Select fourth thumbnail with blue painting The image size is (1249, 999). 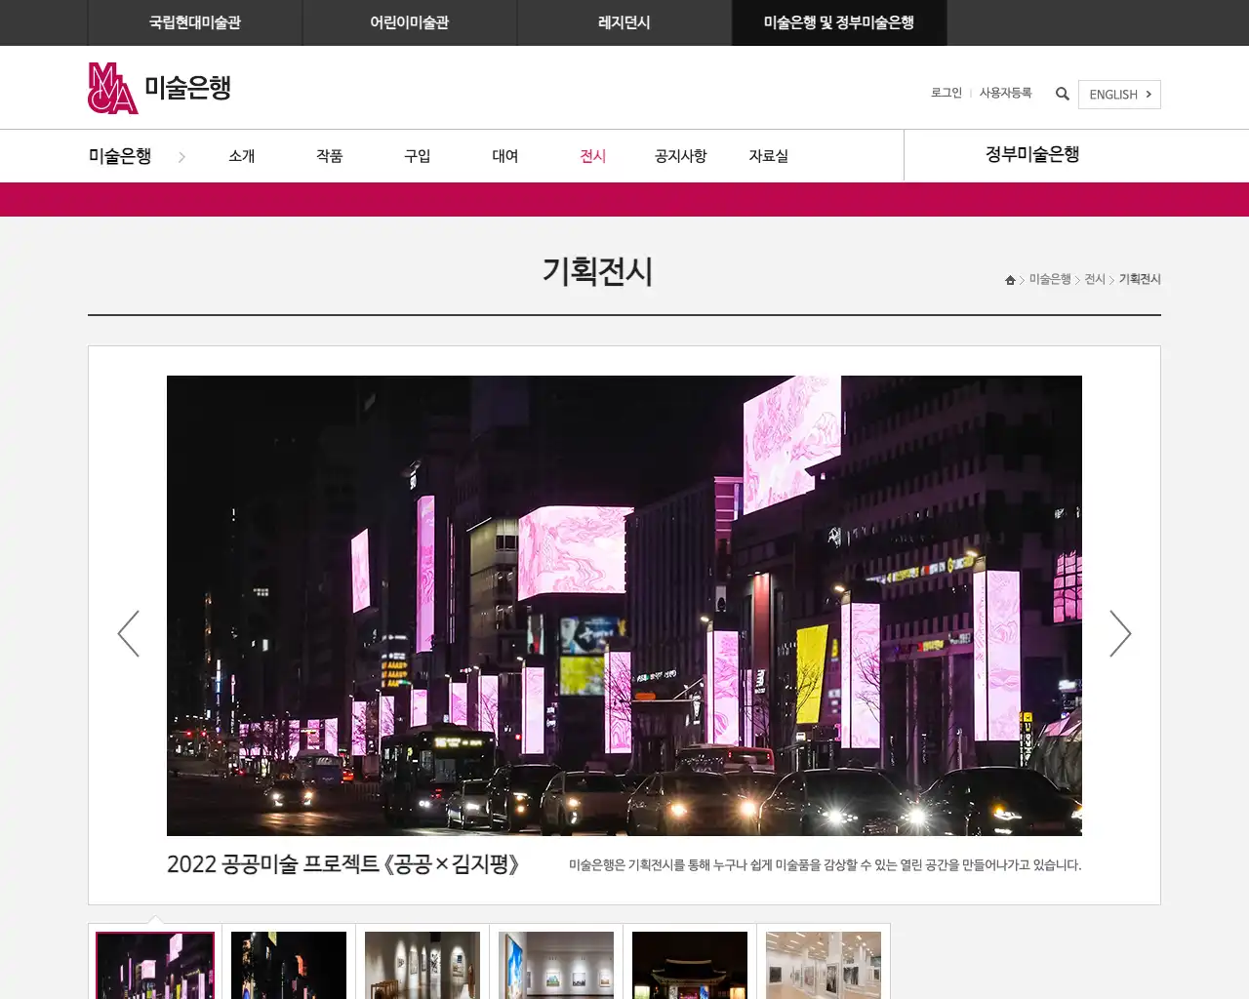click(x=556, y=965)
